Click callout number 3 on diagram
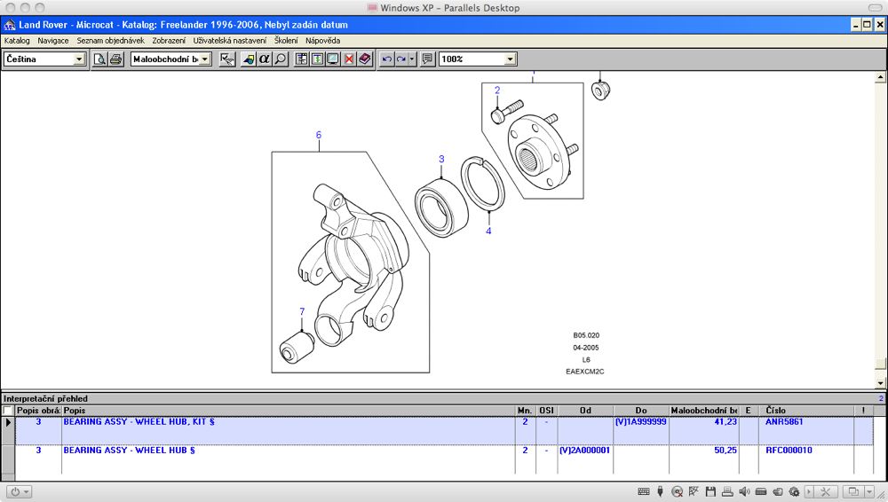 pyautogui.click(x=441, y=160)
